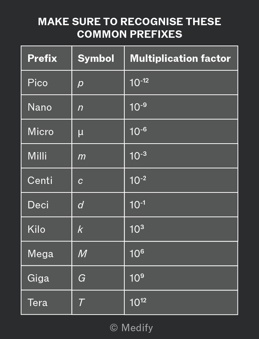Click the Tera multiplication factor cell
Image resolution: width=259 pixels, height=339 pixels.
(181, 302)
